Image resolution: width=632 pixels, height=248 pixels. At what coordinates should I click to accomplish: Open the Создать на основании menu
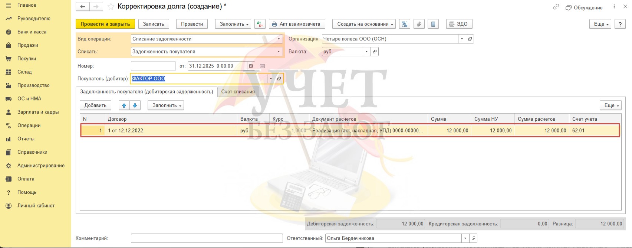click(x=364, y=24)
